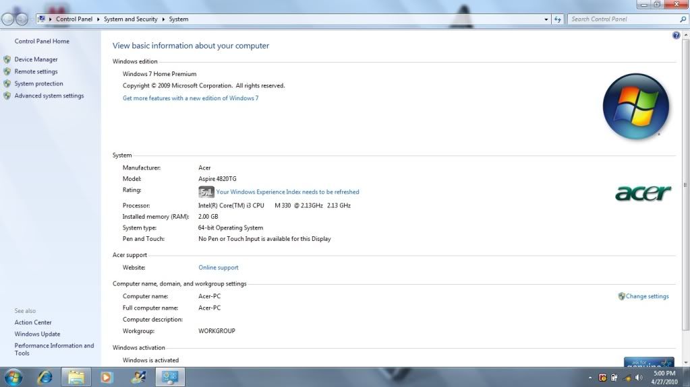
Task: Click the 5.1 Windows Experience rating badge
Action: [206, 192]
